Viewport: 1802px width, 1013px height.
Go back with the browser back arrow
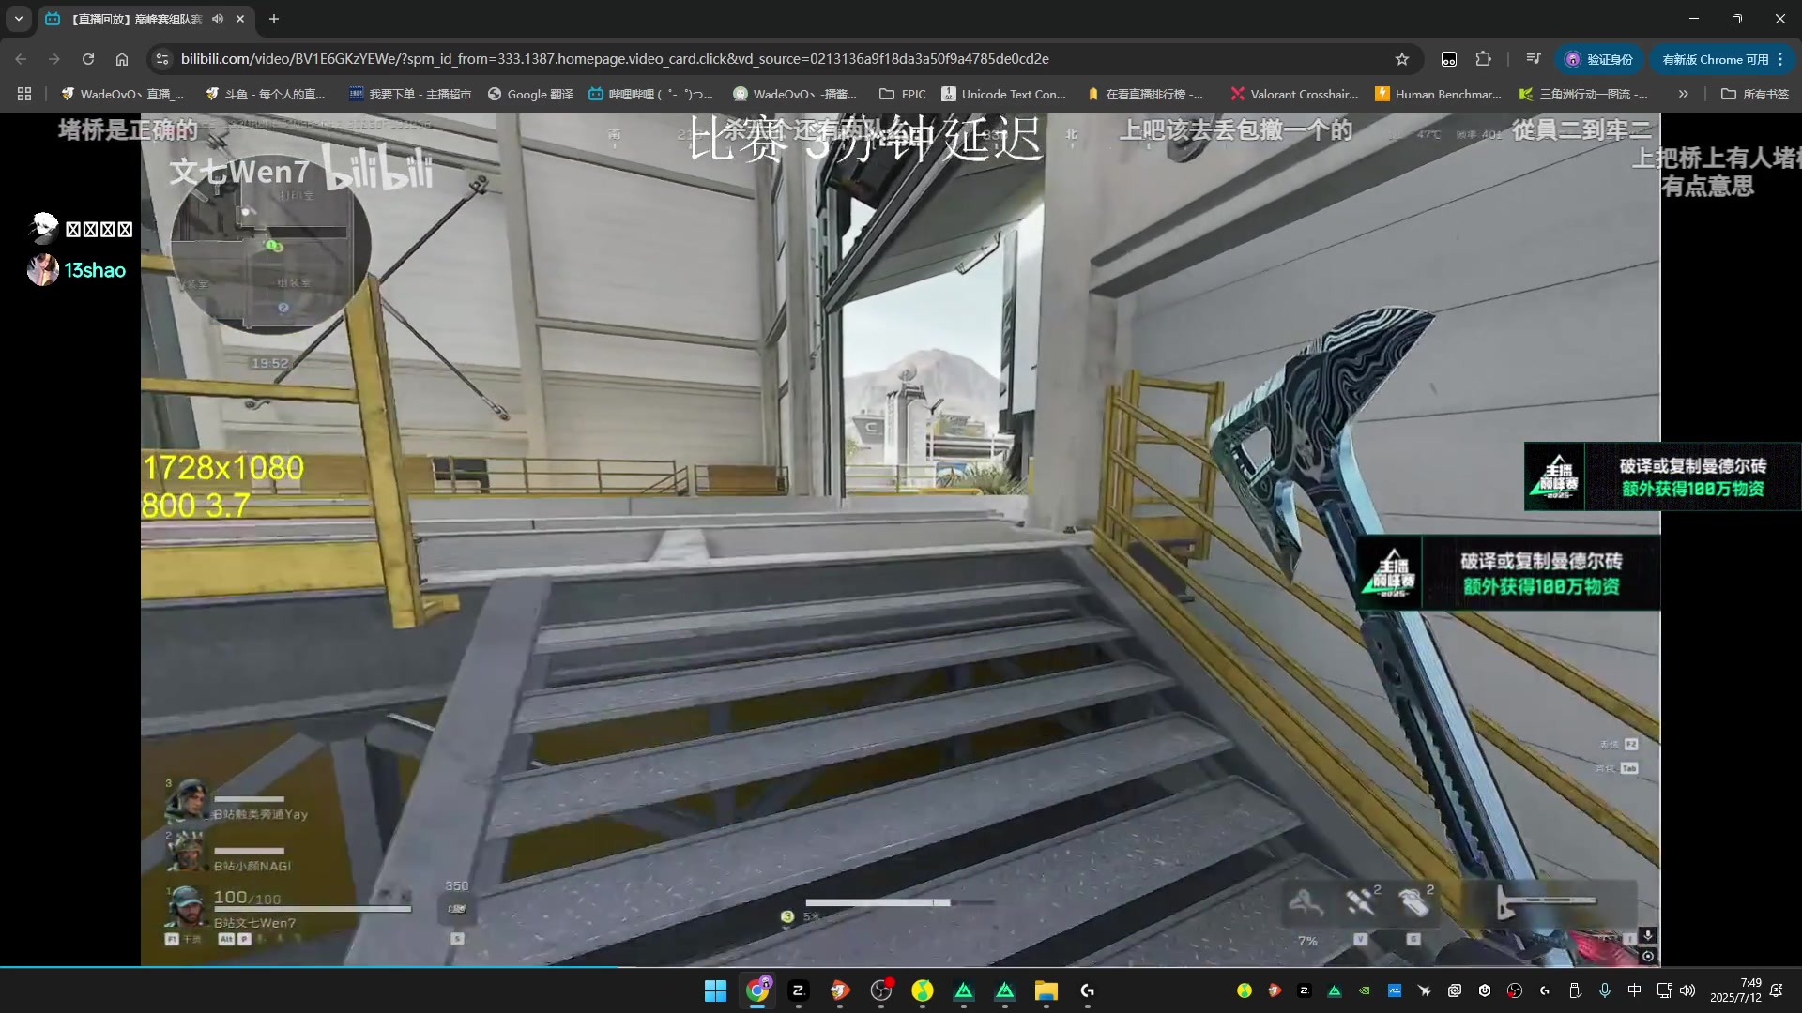click(21, 59)
